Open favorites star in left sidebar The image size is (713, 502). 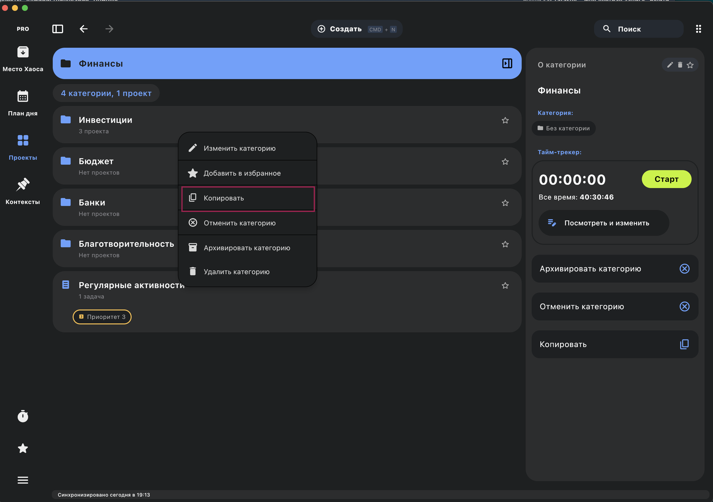pyautogui.click(x=23, y=448)
